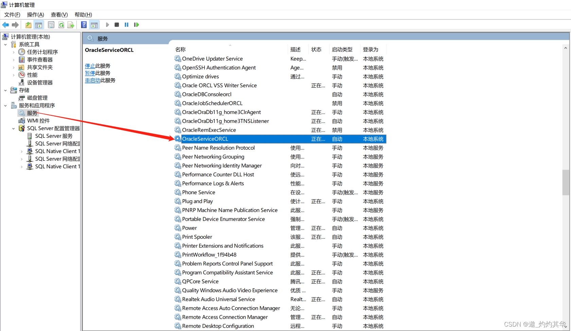
Task: Select 计算机管理(本地) root node
Action: click(30, 37)
